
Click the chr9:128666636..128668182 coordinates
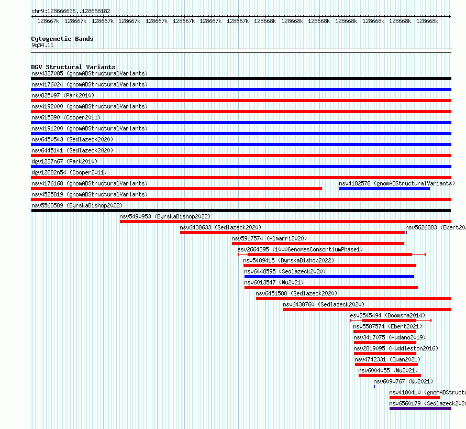click(71, 12)
